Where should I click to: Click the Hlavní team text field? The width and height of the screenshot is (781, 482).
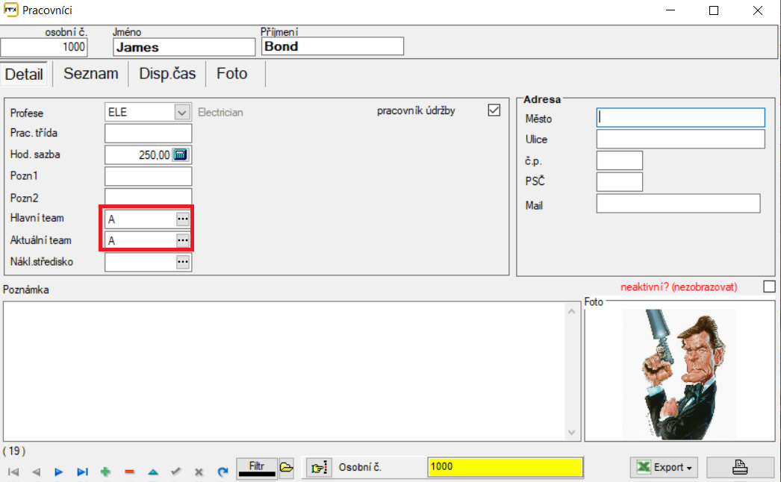coord(140,219)
